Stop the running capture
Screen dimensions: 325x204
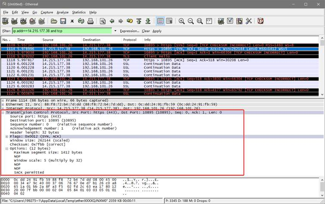point(33,21)
